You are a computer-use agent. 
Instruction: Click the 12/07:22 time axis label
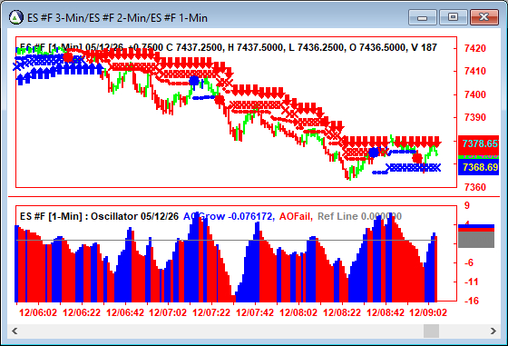pyautogui.click(x=211, y=312)
